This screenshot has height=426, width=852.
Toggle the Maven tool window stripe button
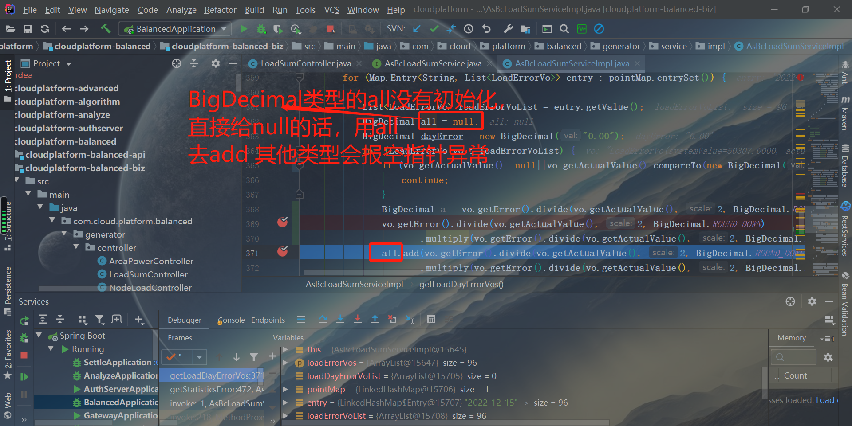[x=845, y=113]
